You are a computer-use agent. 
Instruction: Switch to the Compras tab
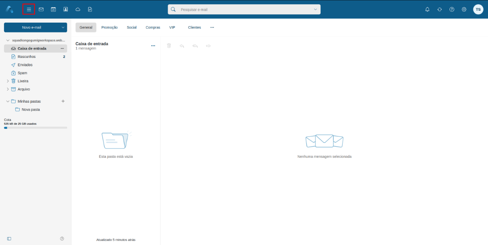(153, 27)
